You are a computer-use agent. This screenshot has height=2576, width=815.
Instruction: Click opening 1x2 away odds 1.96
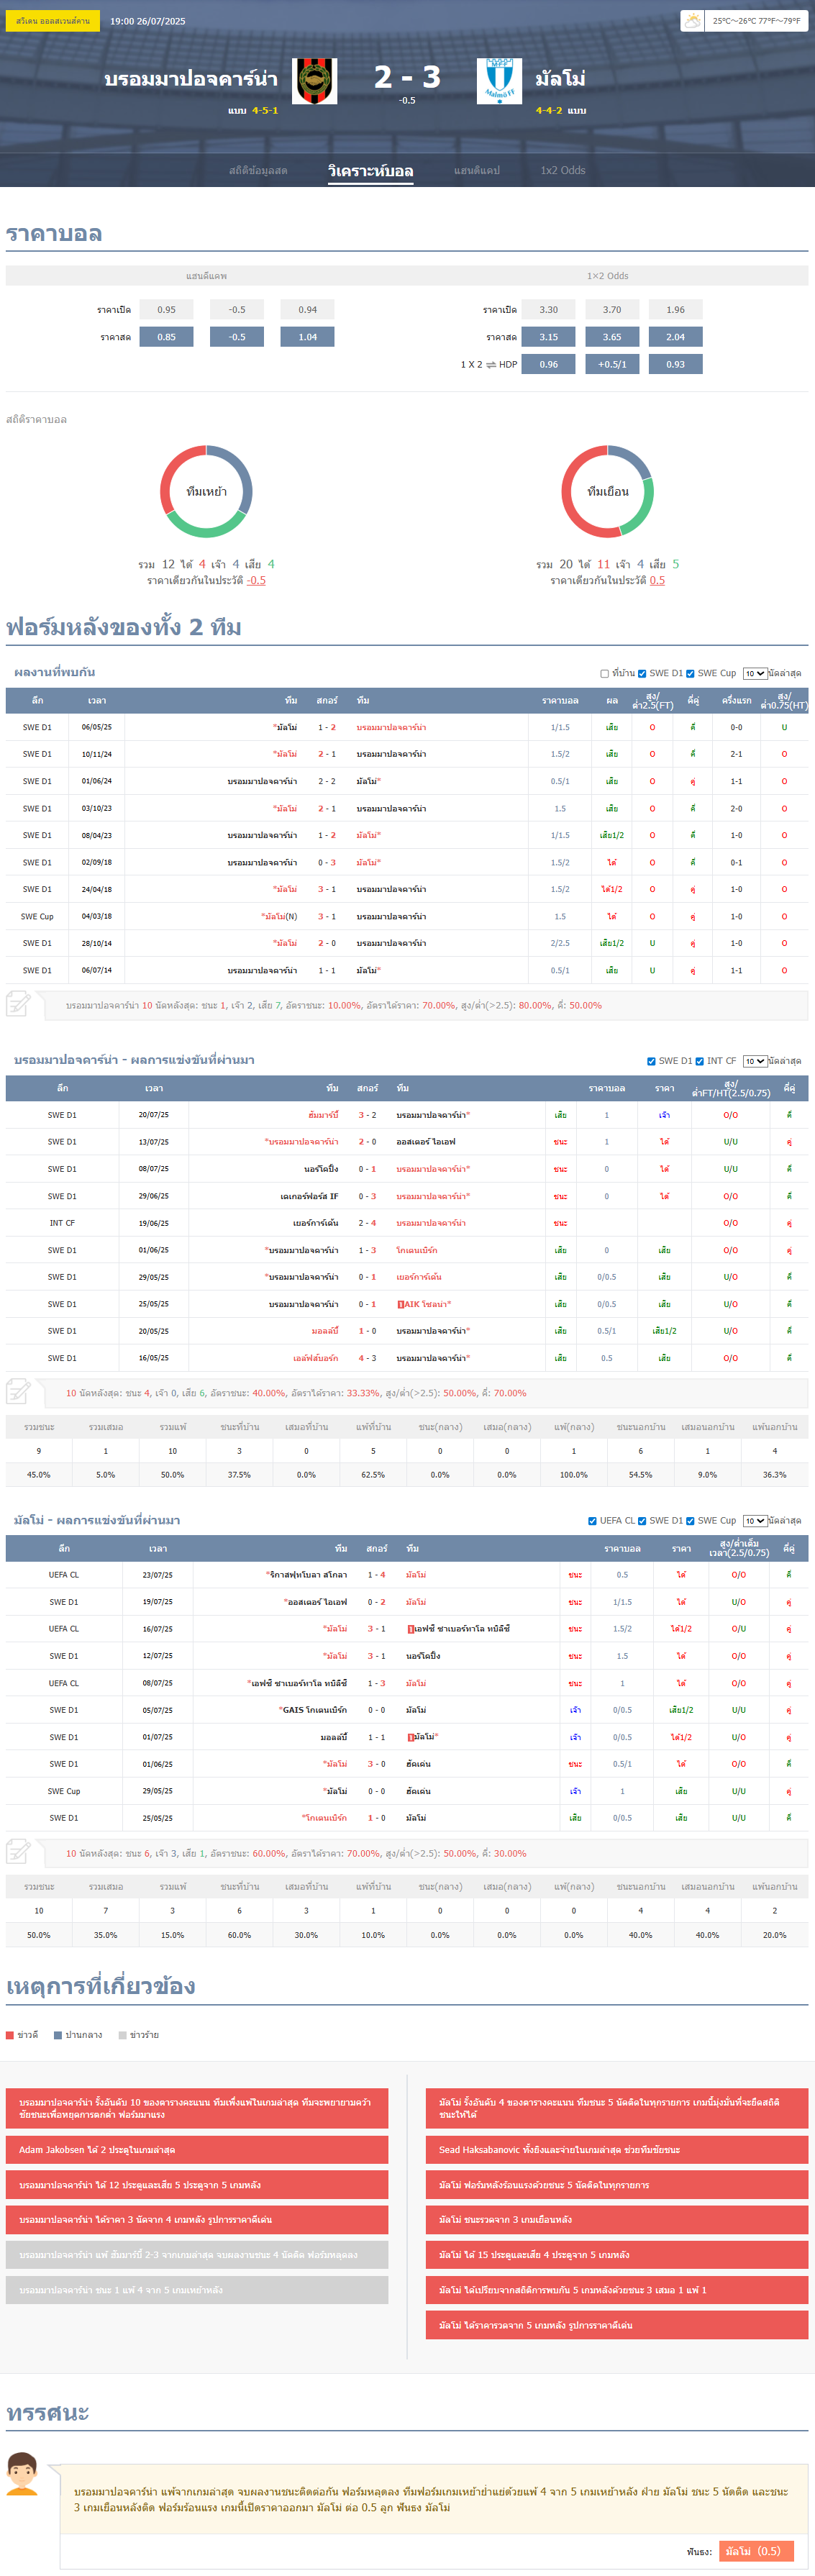[676, 310]
